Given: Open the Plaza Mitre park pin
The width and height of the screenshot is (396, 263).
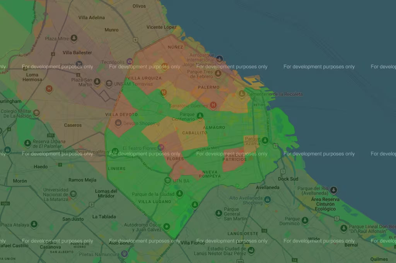Looking at the screenshot, I should point(73,38).
